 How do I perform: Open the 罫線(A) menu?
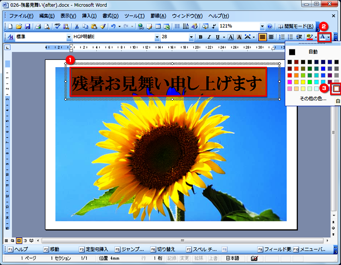(158, 16)
